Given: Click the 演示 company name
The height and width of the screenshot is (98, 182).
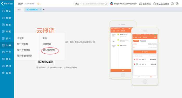Looking at the screenshot, I should point(21,4).
